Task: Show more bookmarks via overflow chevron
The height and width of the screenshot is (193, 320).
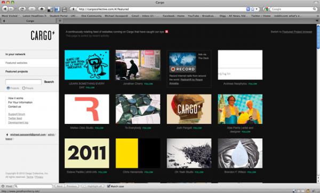Action: (x=317, y=16)
